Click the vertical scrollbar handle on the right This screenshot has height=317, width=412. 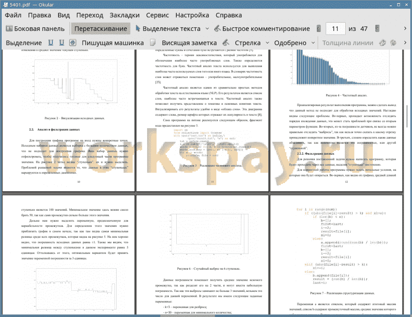point(407,117)
